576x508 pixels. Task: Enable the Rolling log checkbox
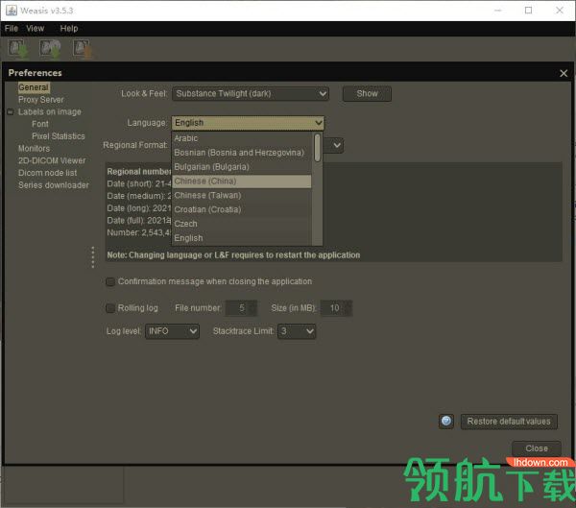109,308
